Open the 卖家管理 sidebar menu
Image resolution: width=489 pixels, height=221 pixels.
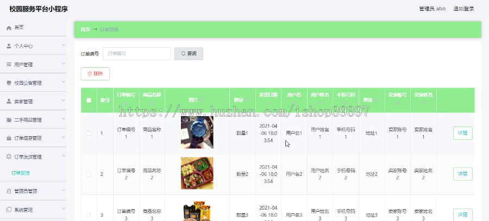(x=33, y=102)
